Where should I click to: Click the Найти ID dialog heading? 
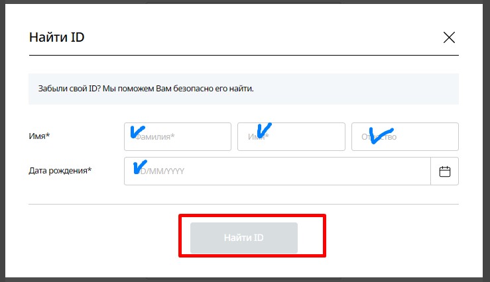(x=56, y=37)
